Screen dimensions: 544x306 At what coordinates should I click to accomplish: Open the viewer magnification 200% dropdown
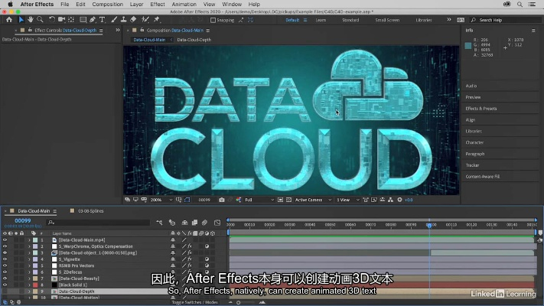click(x=158, y=200)
